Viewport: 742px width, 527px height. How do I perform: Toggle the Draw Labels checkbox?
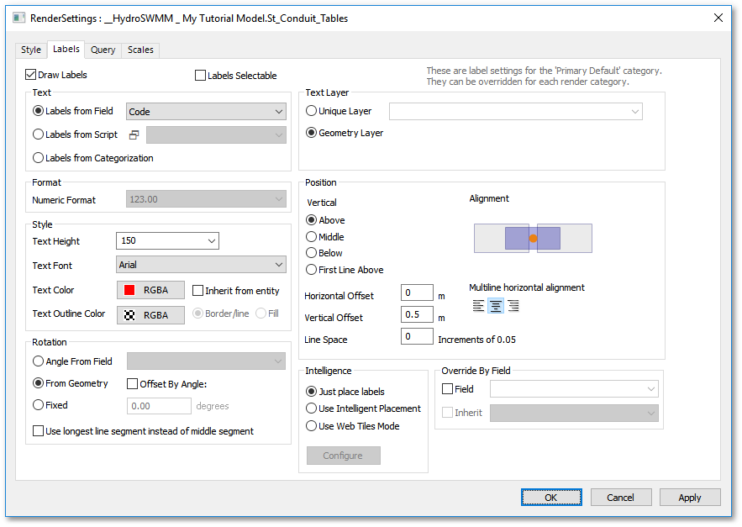(31, 74)
